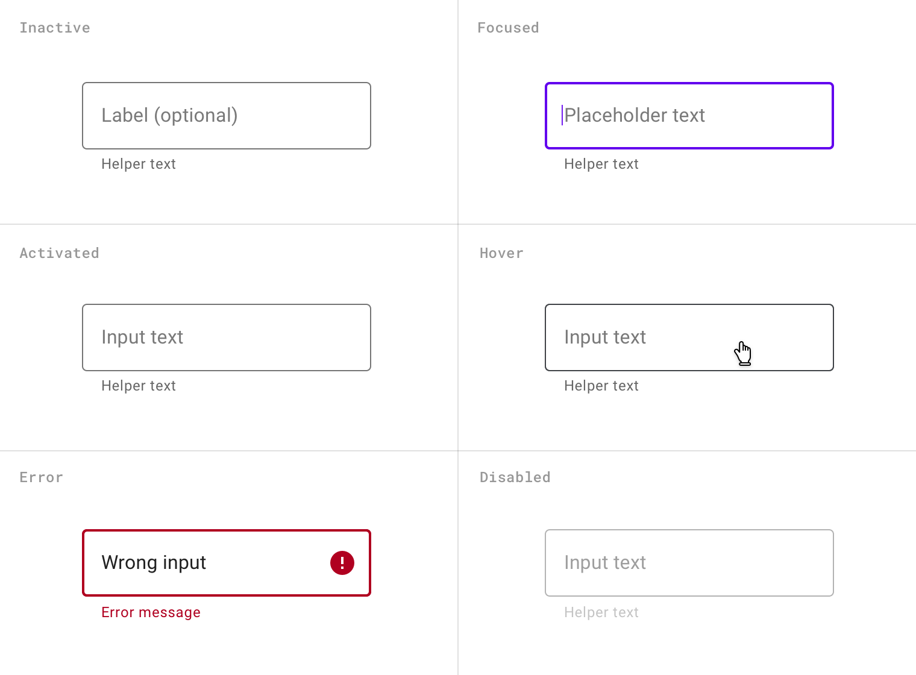Click the red error exclamation icon
The image size is (916, 675).
tap(342, 563)
